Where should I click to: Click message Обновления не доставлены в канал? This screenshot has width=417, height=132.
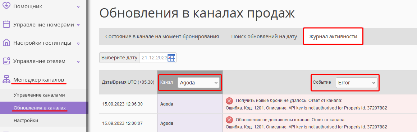[x=290, y=119]
